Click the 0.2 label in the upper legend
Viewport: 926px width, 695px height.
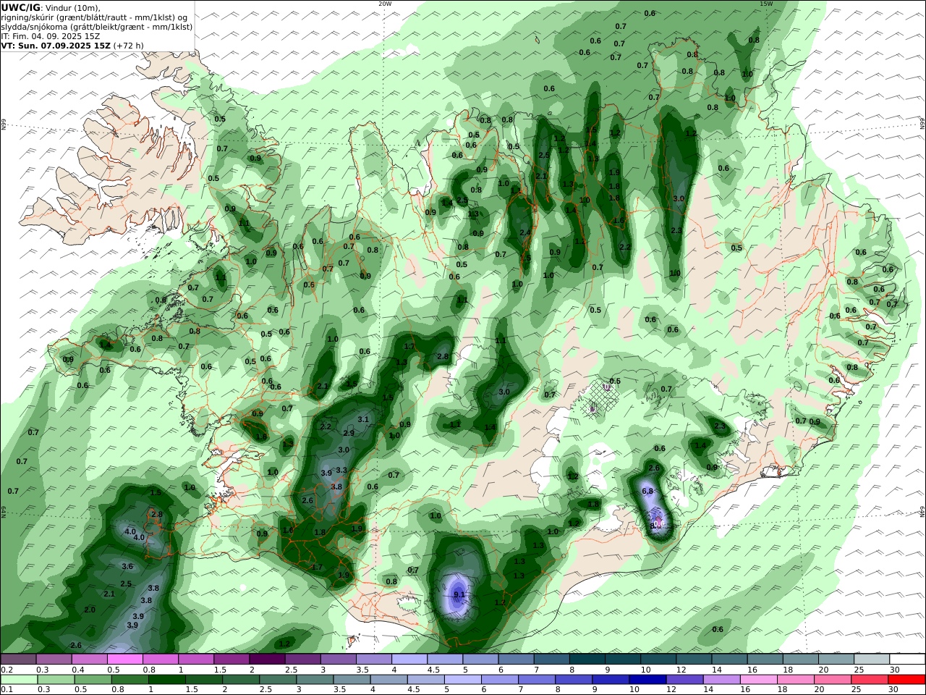[x=7, y=670]
